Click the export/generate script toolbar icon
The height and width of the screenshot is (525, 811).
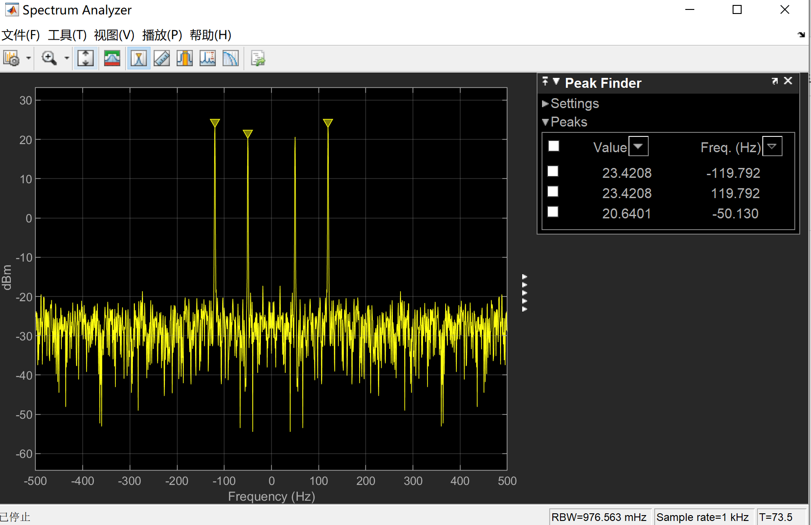258,59
